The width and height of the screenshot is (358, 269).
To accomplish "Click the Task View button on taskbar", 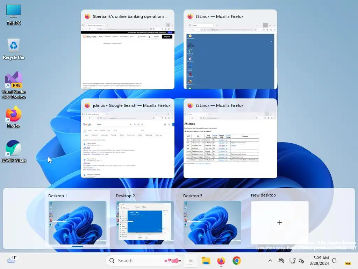I will [191, 261].
